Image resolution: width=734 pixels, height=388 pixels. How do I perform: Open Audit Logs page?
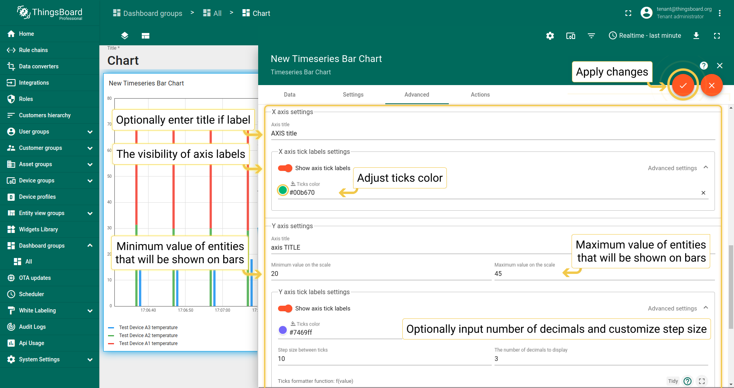click(50, 327)
